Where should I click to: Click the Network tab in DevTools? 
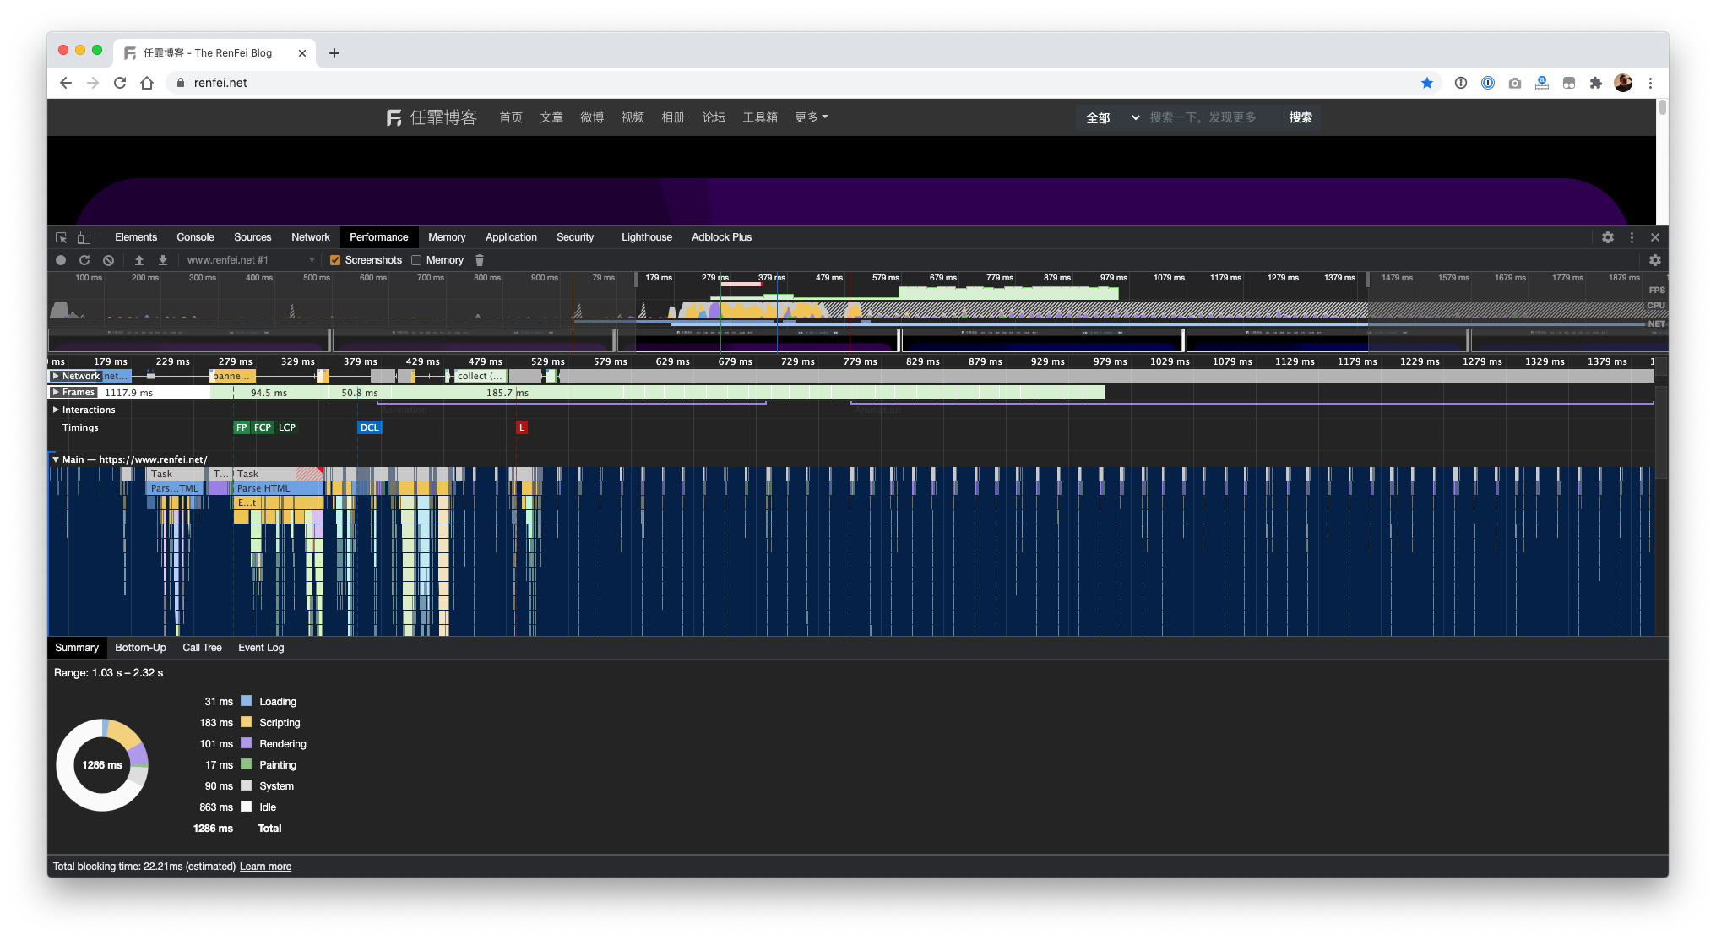310,237
